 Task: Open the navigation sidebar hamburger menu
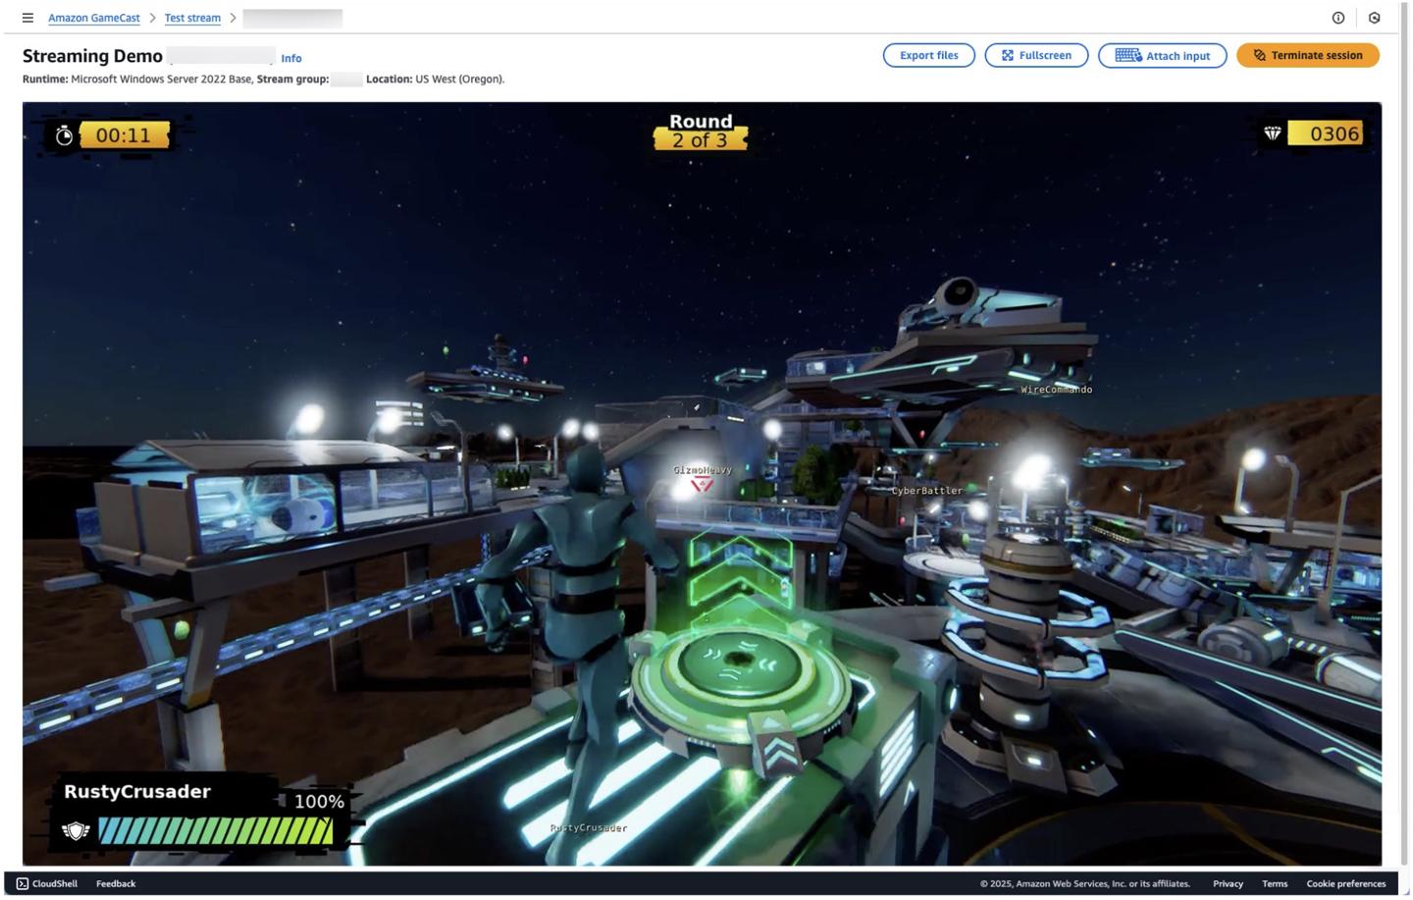[x=26, y=17]
